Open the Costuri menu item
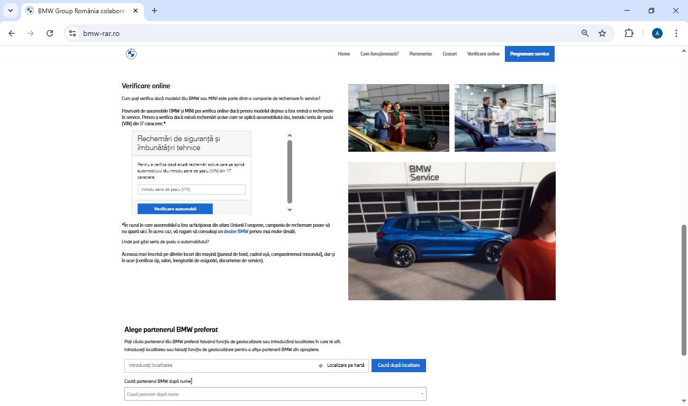Screen dimensions: 688x406 tap(450, 54)
